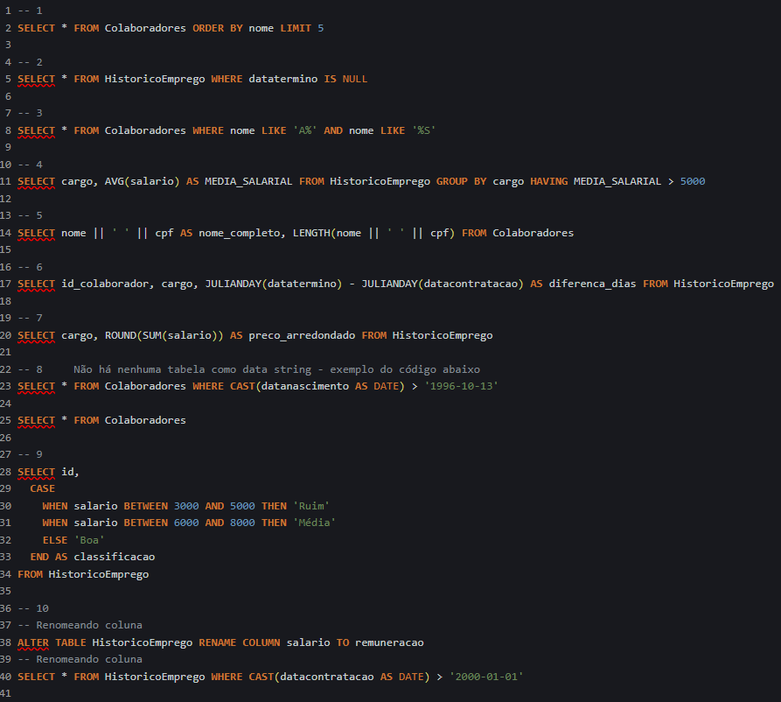
Task: Click the 'Média' string literal
Action: click(314, 523)
